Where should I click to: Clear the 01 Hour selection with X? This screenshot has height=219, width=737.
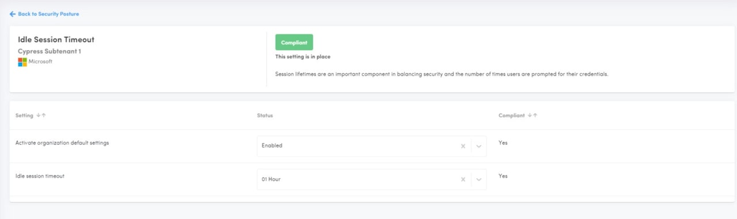pos(463,179)
